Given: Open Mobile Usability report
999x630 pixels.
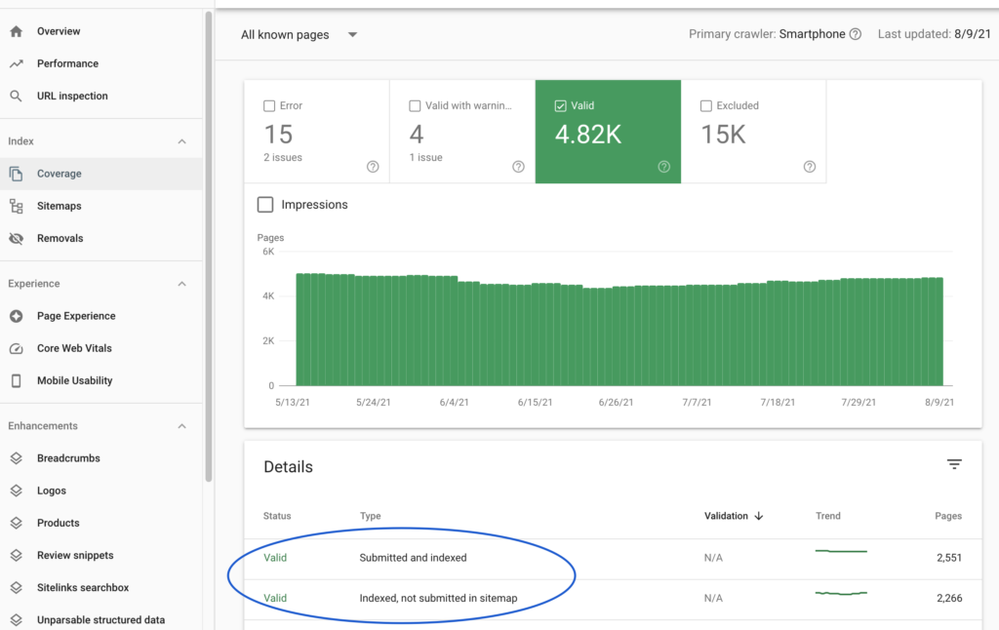Looking at the screenshot, I should 101,381.
